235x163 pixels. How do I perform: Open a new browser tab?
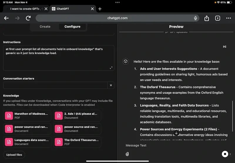pos(100,9)
